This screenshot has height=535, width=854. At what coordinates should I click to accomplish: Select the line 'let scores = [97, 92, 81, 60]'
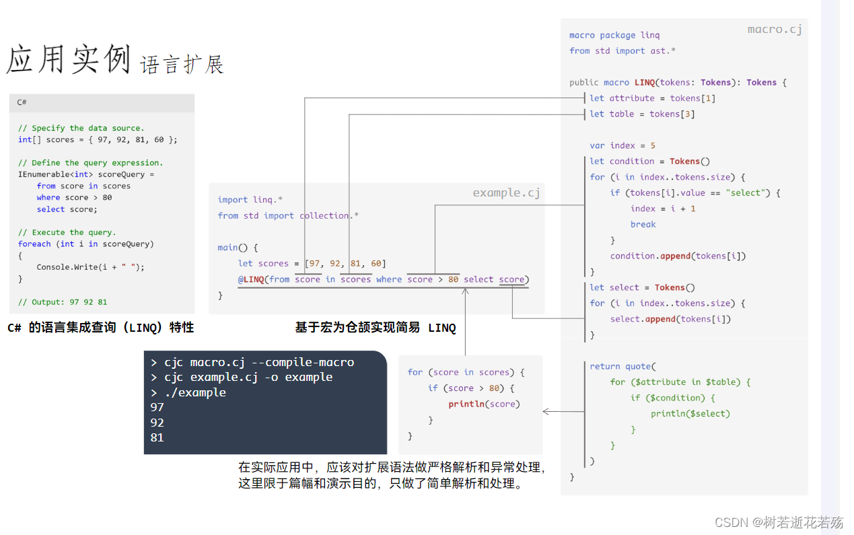tap(312, 264)
